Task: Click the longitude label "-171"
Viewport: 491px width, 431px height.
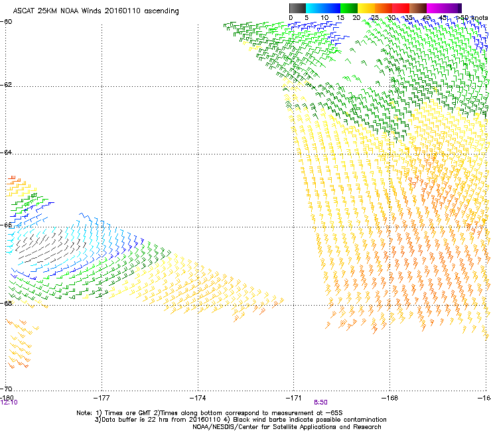Action: [x=294, y=397]
